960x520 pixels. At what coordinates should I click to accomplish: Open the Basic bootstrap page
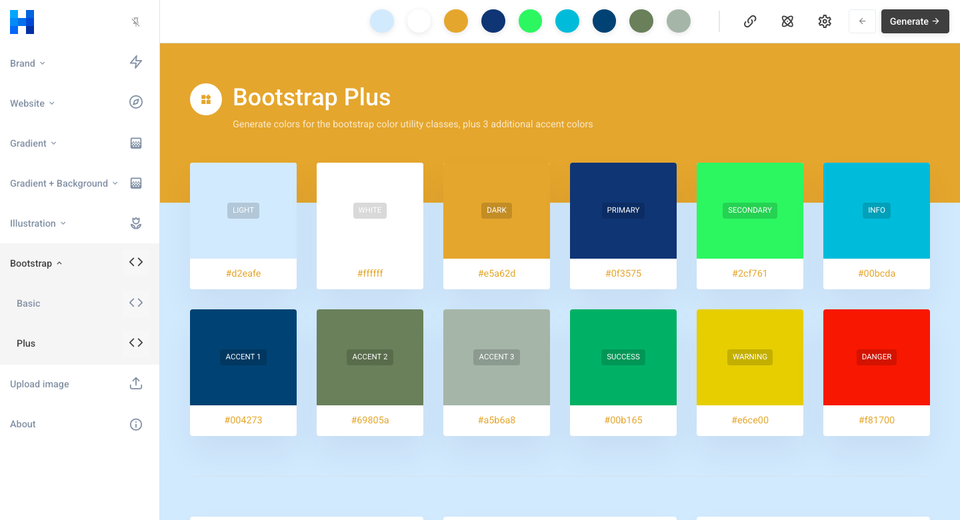tap(29, 303)
